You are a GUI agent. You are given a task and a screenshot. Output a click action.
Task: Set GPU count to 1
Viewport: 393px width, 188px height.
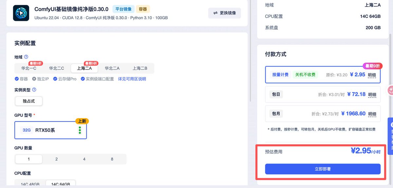[29, 159]
